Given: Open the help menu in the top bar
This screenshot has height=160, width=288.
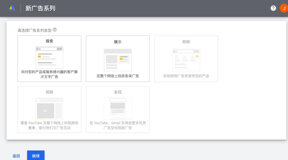Looking at the screenshot, I should [273, 8].
